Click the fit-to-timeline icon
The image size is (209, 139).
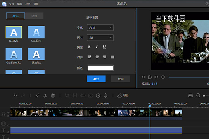(x=190, y=95)
